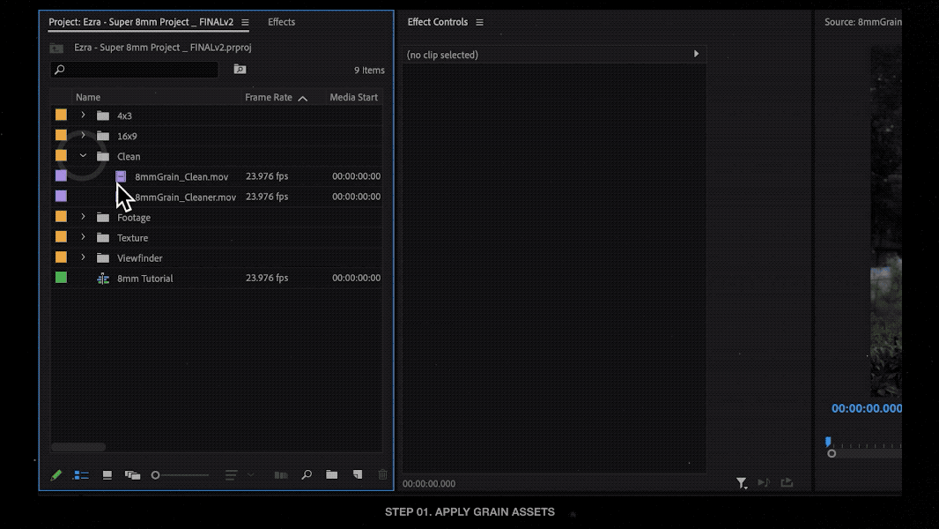Screen dimensions: 939x529
Task: Click the Effect Controls export icon
Action: tap(787, 482)
